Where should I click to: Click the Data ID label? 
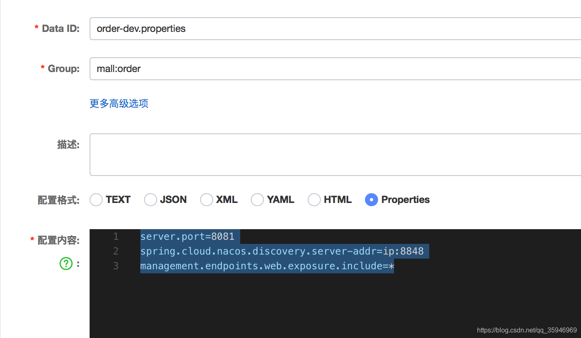coord(61,29)
